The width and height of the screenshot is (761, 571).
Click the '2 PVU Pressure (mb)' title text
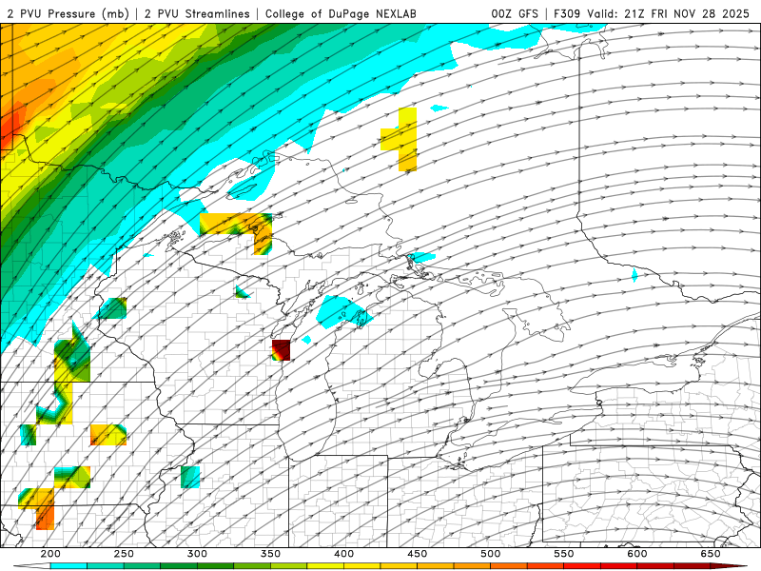point(68,13)
